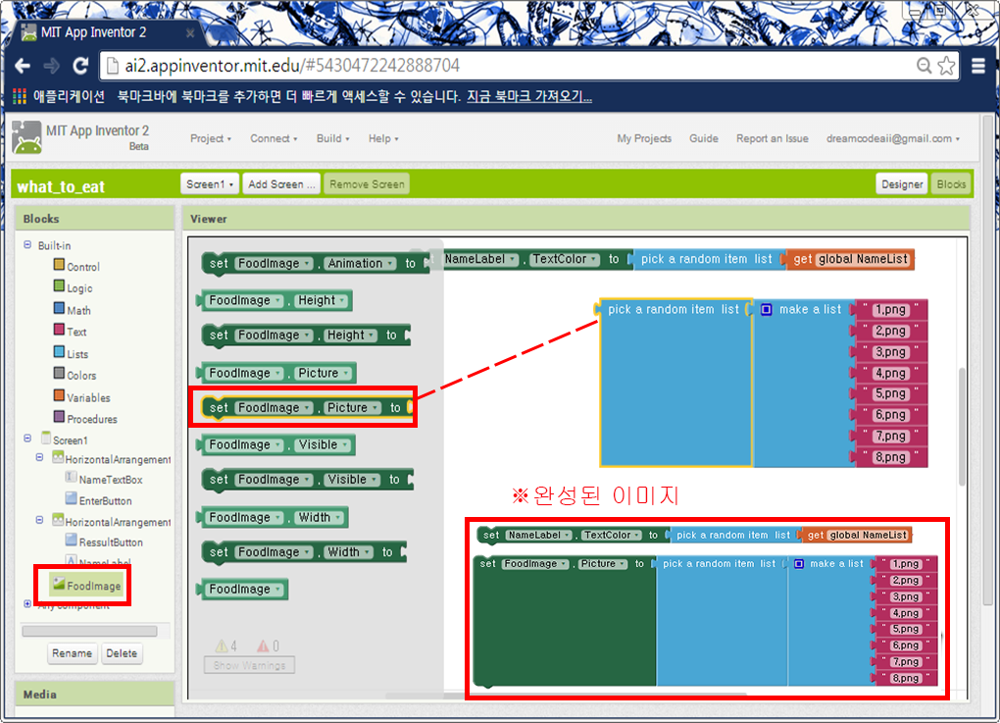Expand the Any component tree node
Screen dimensions: 1000x723
27,604
